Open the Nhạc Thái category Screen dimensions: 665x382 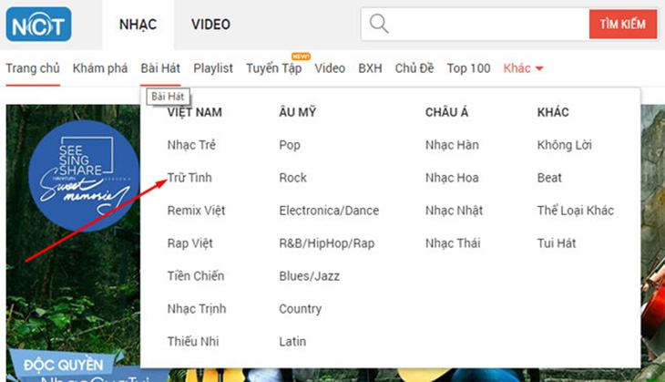453,243
